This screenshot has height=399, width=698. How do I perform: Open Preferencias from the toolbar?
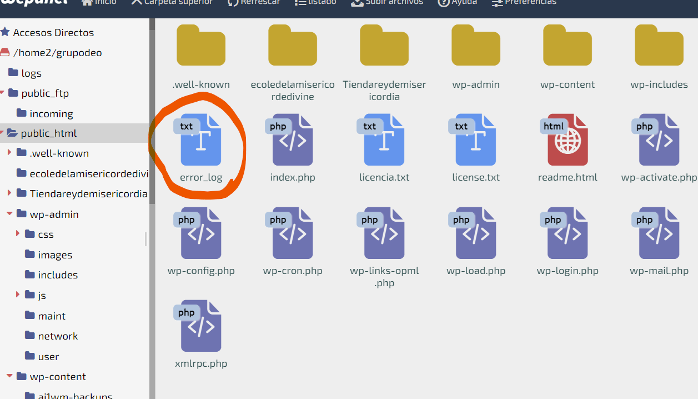click(x=524, y=3)
